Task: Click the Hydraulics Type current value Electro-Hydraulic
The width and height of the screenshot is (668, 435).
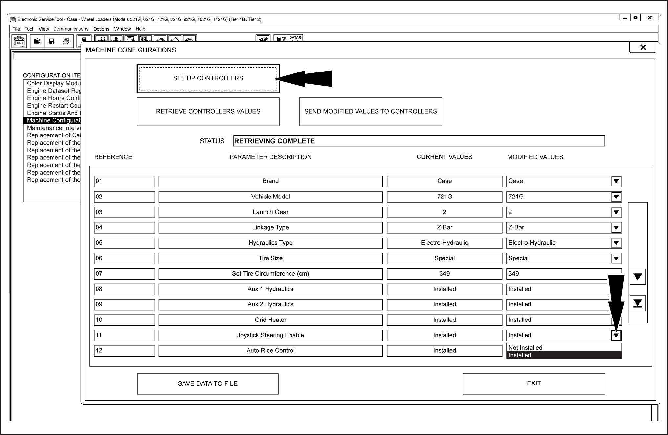Action: [444, 243]
